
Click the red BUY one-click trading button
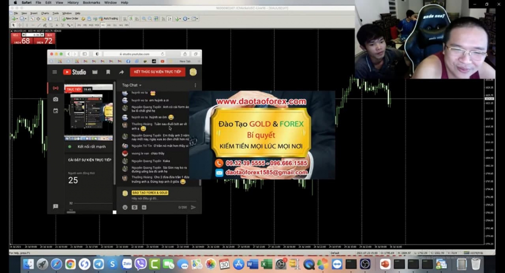[x=45, y=39]
